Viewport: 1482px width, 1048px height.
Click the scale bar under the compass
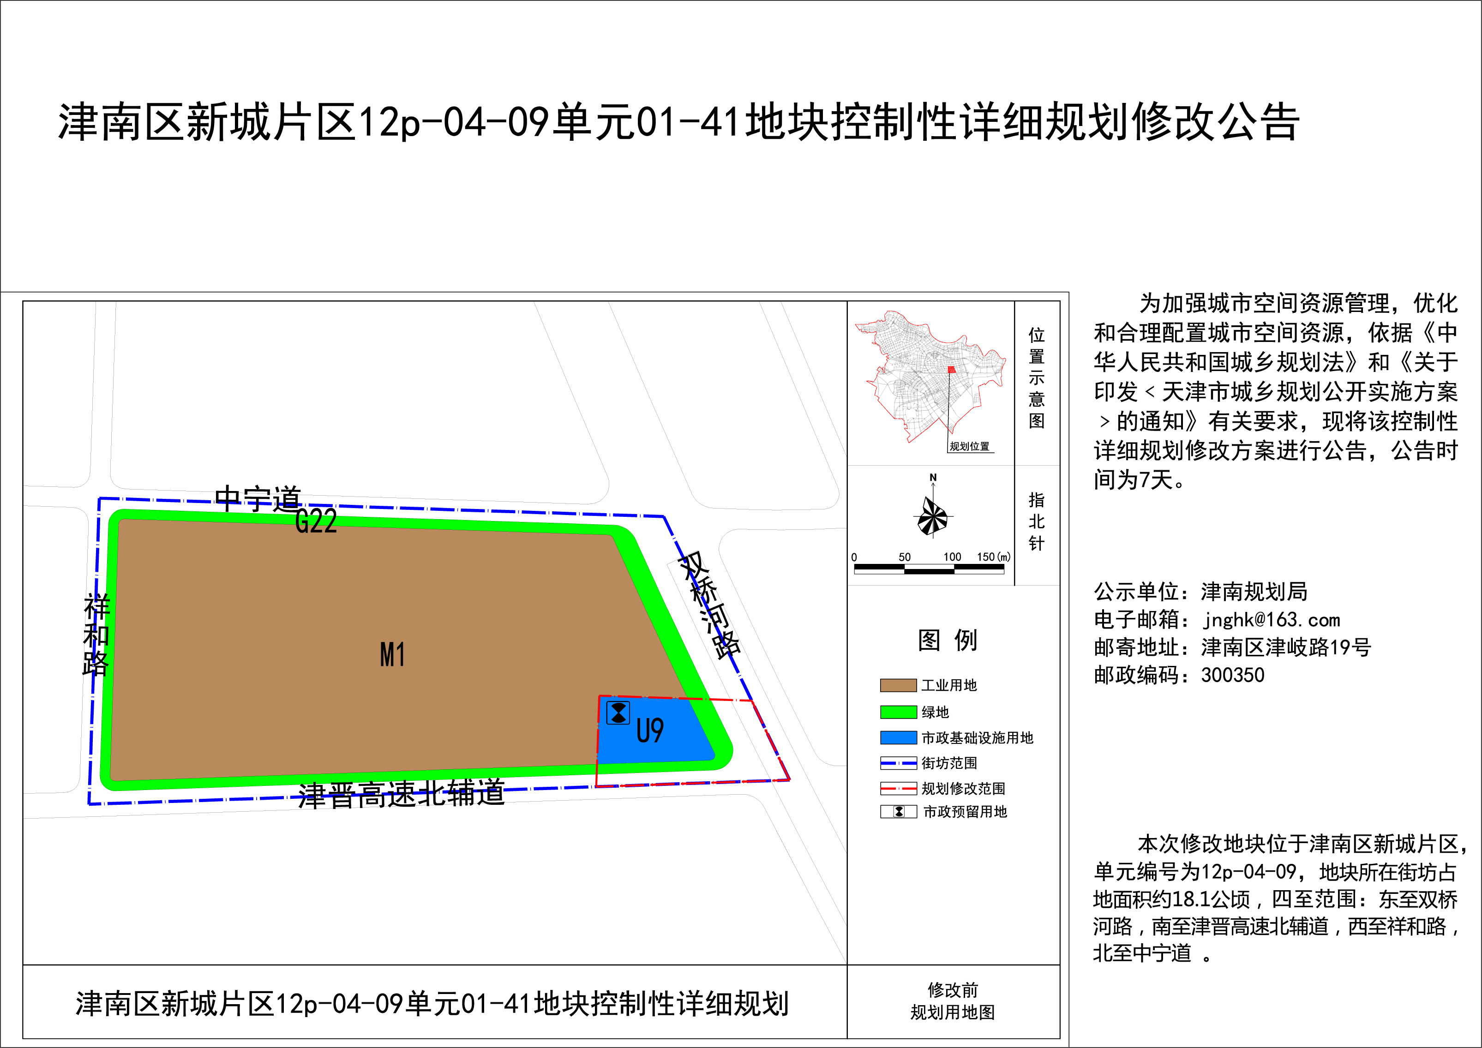pyautogui.click(x=929, y=569)
